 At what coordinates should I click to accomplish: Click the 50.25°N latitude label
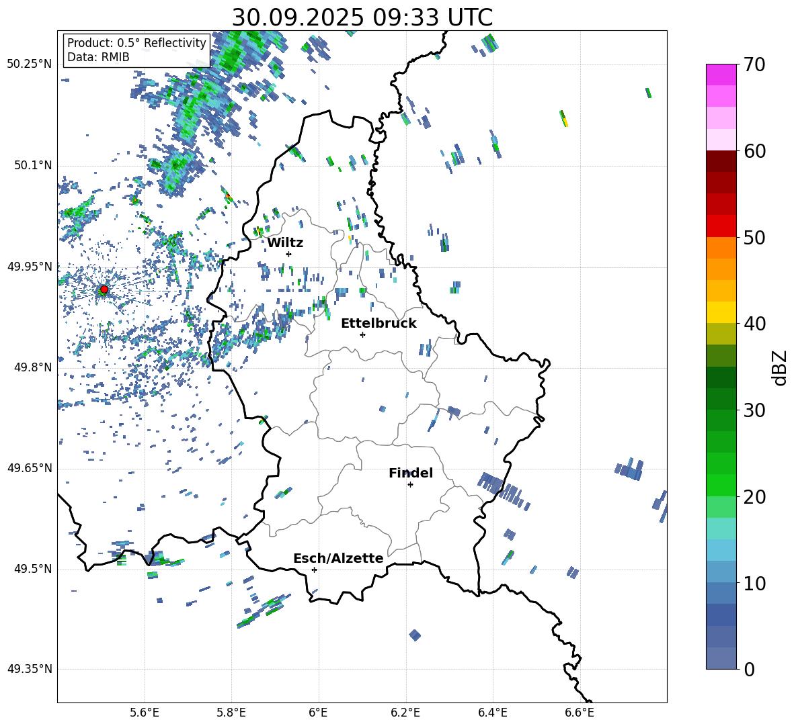30,64
